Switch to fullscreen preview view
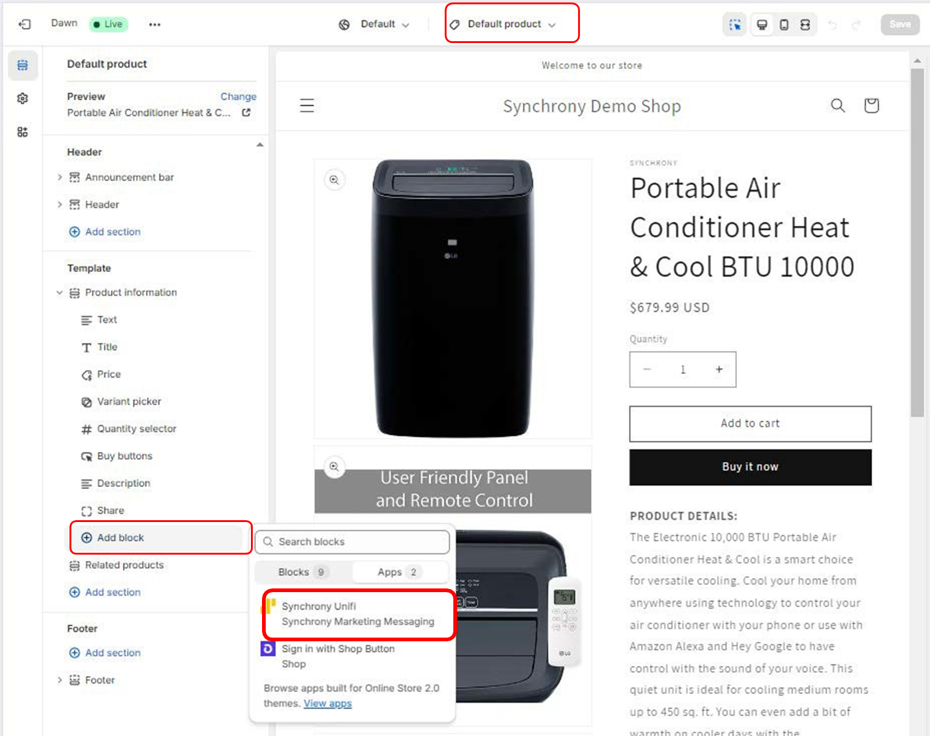 click(x=805, y=25)
